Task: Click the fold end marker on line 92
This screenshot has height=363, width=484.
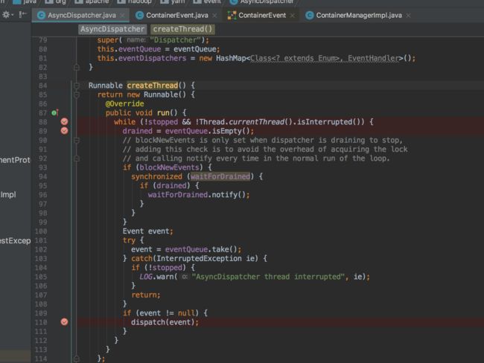Action: (x=77, y=158)
